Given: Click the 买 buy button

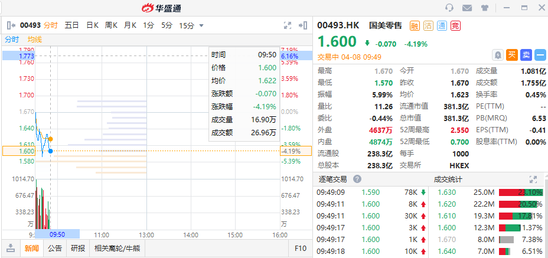Looking at the screenshot, I should pyautogui.click(x=511, y=55).
